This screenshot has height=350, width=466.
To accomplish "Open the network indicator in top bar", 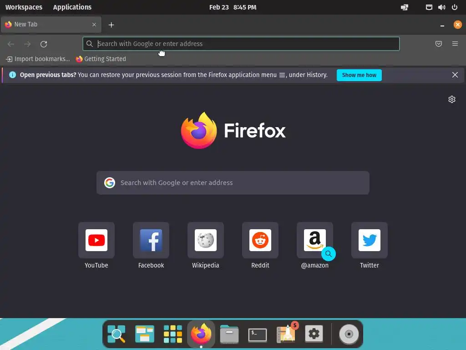I will tap(429, 7).
